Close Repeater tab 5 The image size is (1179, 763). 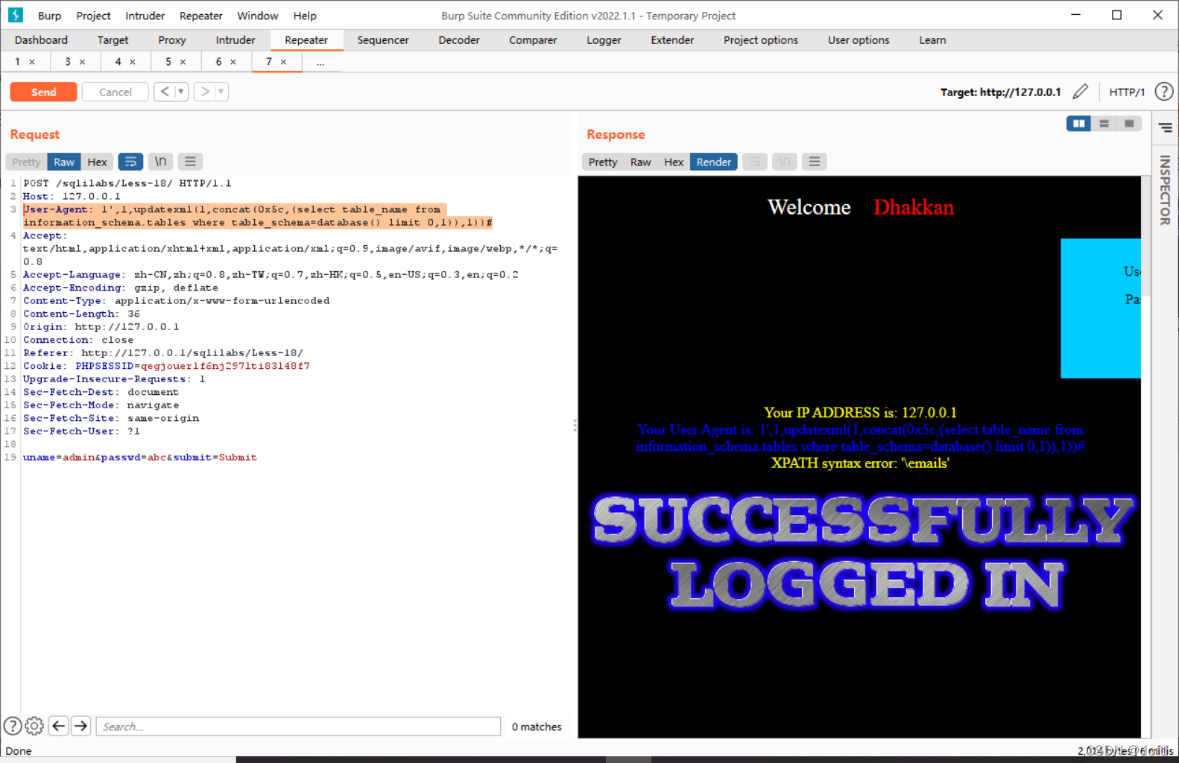[183, 62]
